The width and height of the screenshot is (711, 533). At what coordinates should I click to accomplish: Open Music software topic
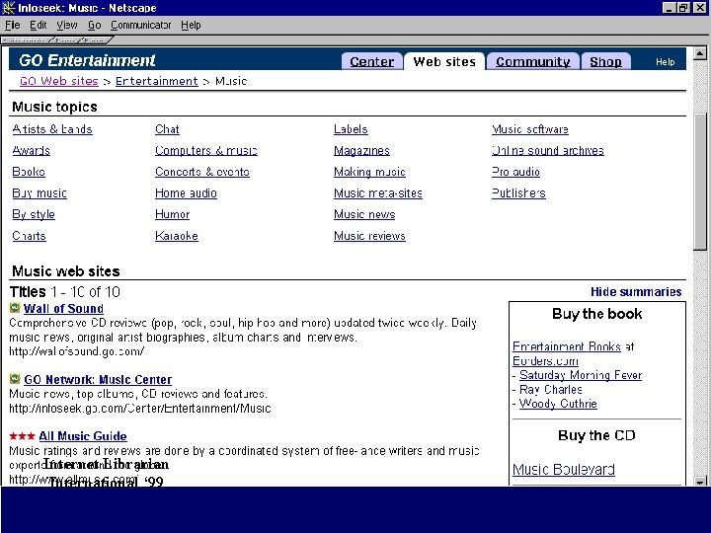click(530, 129)
